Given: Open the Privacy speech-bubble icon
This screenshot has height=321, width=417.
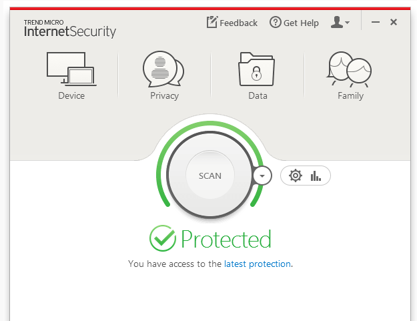Looking at the screenshot, I should click(x=163, y=69).
